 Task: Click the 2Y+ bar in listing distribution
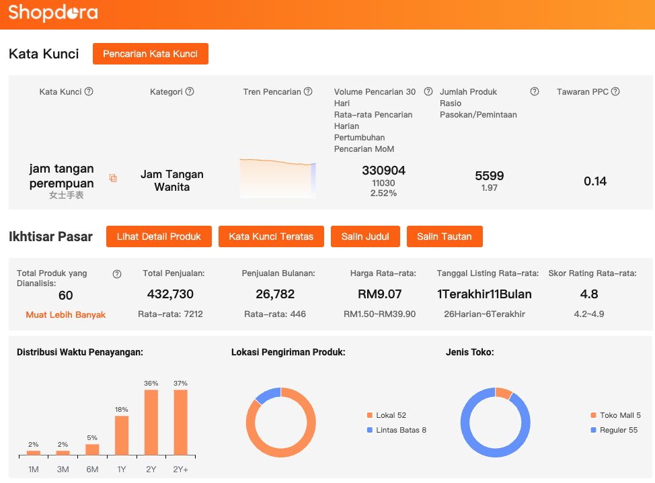pyautogui.click(x=181, y=422)
